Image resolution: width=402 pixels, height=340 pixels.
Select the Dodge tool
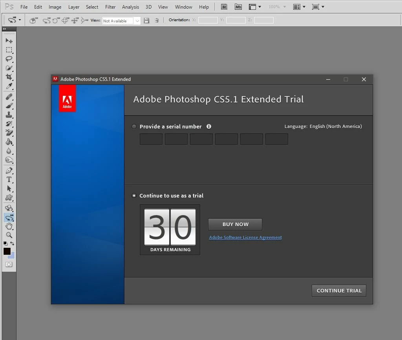coord(9,160)
